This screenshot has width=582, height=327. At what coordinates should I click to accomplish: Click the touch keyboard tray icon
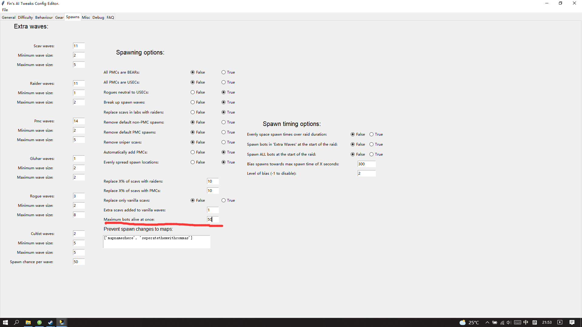coord(517,322)
